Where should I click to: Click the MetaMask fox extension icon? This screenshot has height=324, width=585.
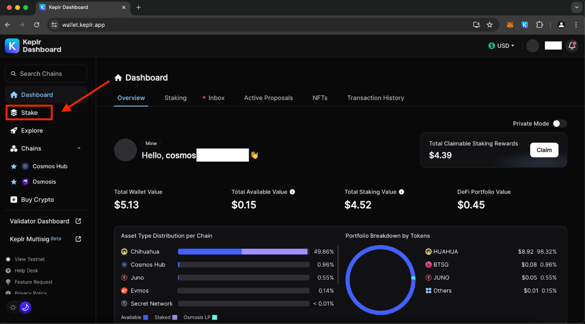[510, 25]
